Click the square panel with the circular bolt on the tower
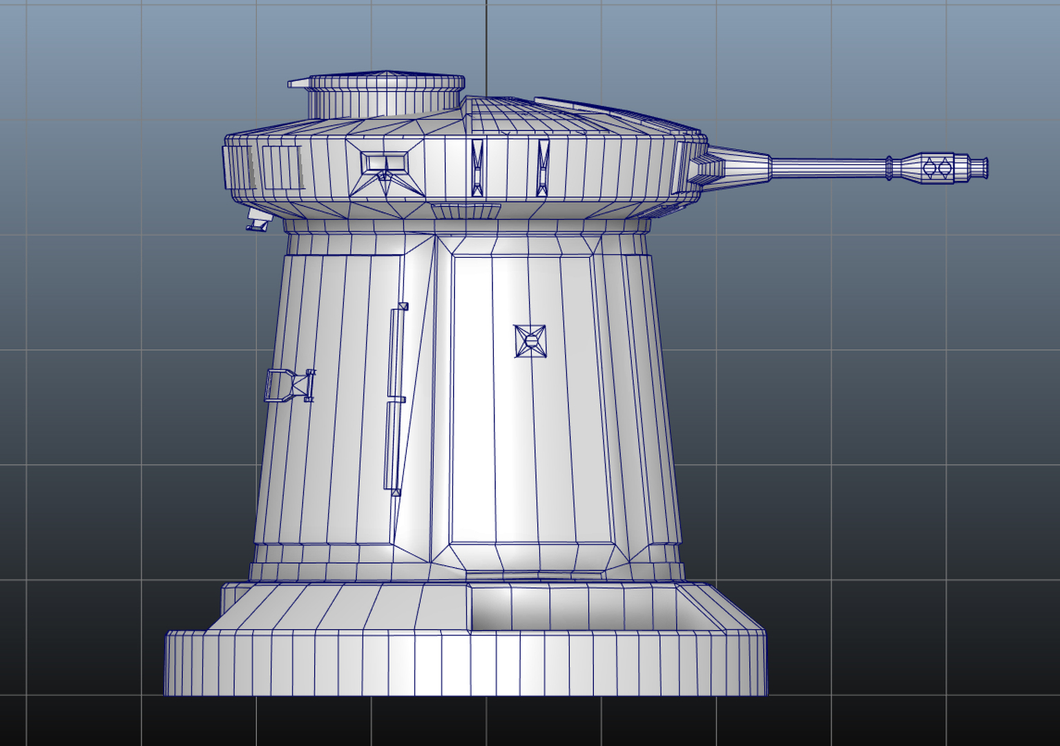The image size is (1060, 746). coord(530,341)
